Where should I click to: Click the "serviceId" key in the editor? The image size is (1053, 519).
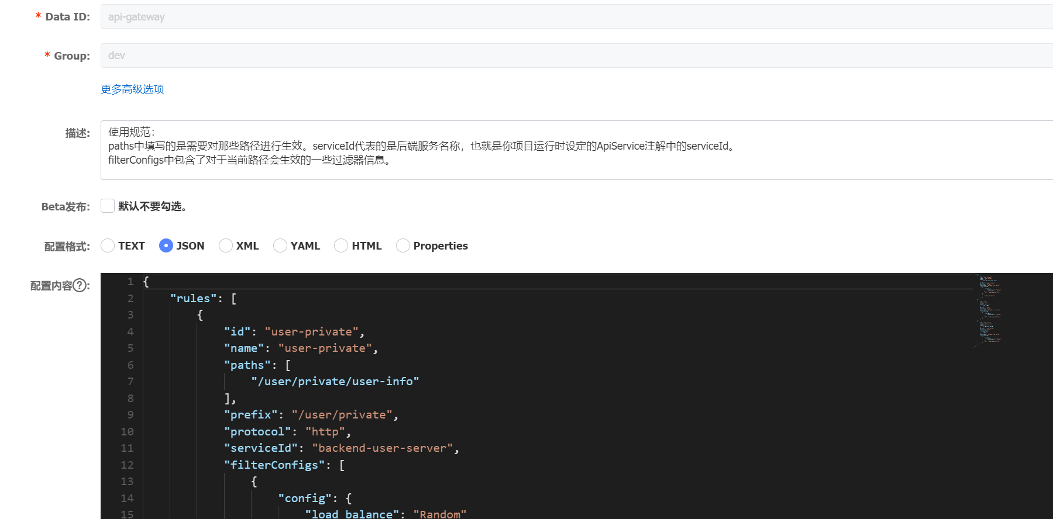click(x=261, y=448)
